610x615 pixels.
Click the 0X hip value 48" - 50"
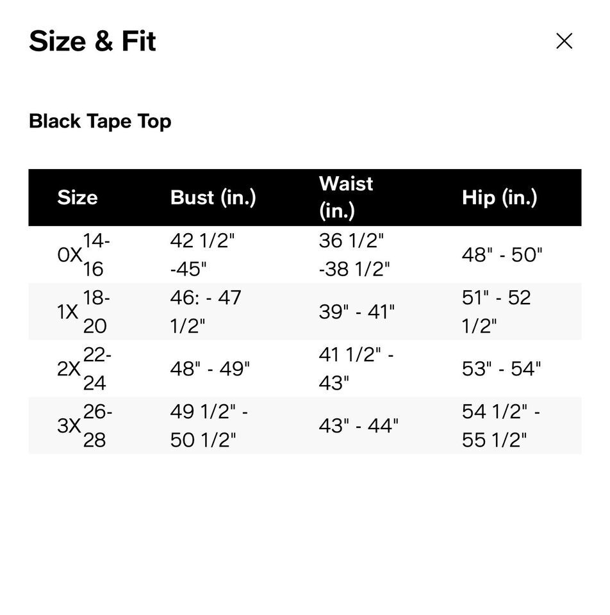pos(502,255)
